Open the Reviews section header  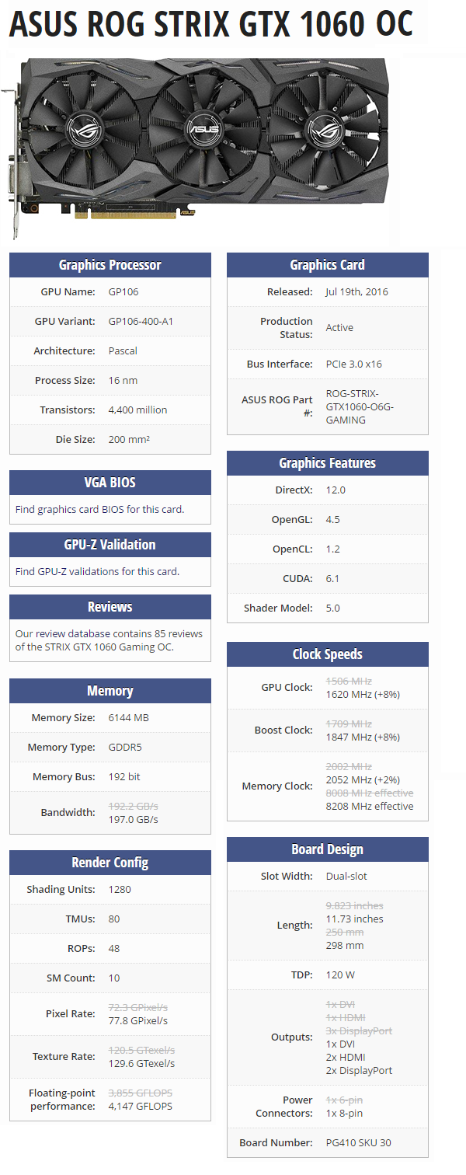click(x=110, y=607)
